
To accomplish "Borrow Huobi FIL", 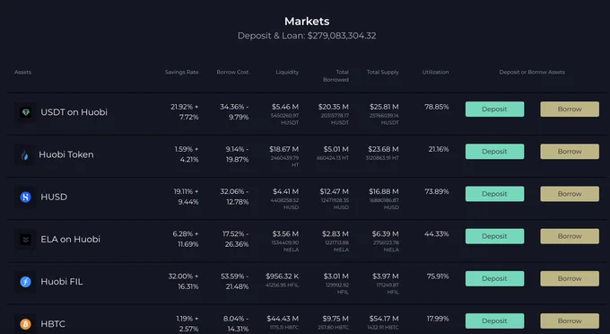I will (x=570, y=278).
